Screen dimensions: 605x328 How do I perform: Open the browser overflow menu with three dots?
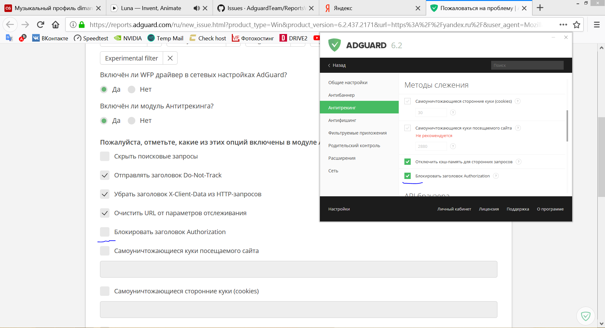[x=563, y=24]
